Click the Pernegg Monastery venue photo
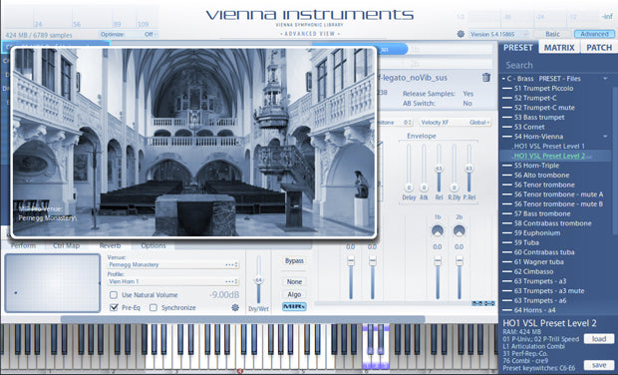 193,143
